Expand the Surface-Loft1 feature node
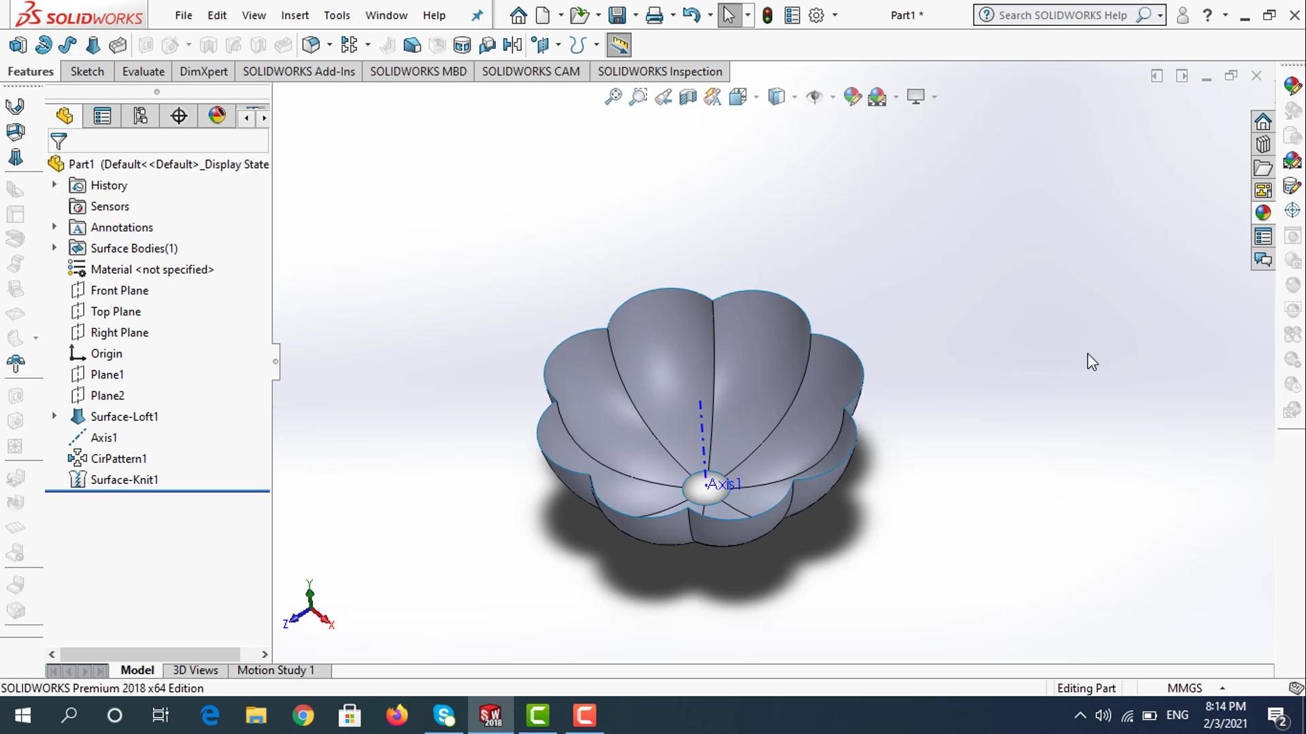 54,416
